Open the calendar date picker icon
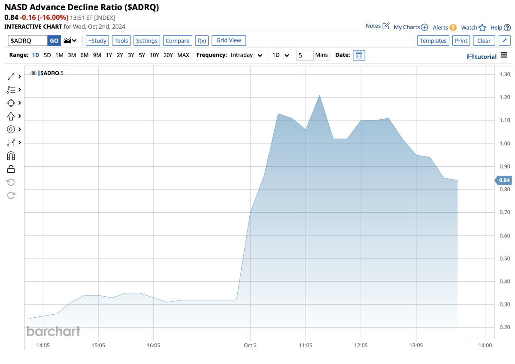The height and width of the screenshot is (364, 515). [359, 55]
